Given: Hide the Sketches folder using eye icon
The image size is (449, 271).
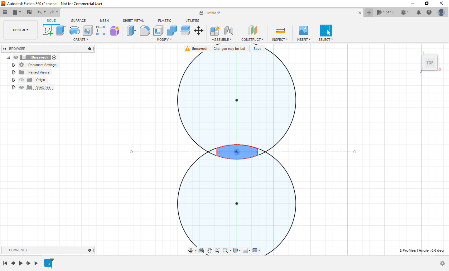Looking at the screenshot, I should click(22, 87).
